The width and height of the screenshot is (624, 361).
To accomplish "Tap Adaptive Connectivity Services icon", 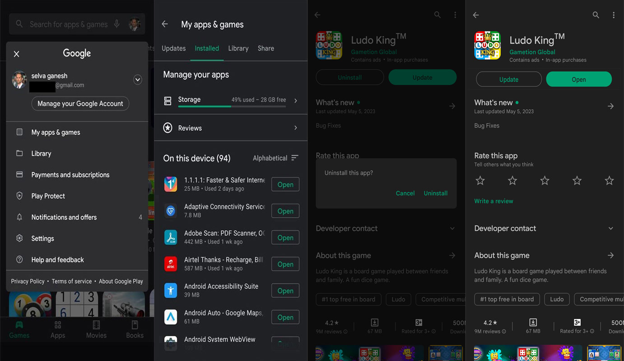I will point(171,211).
